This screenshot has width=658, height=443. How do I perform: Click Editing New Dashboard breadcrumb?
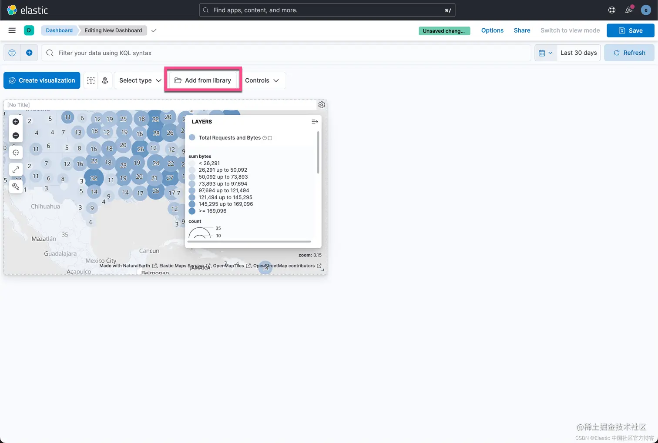(113, 30)
